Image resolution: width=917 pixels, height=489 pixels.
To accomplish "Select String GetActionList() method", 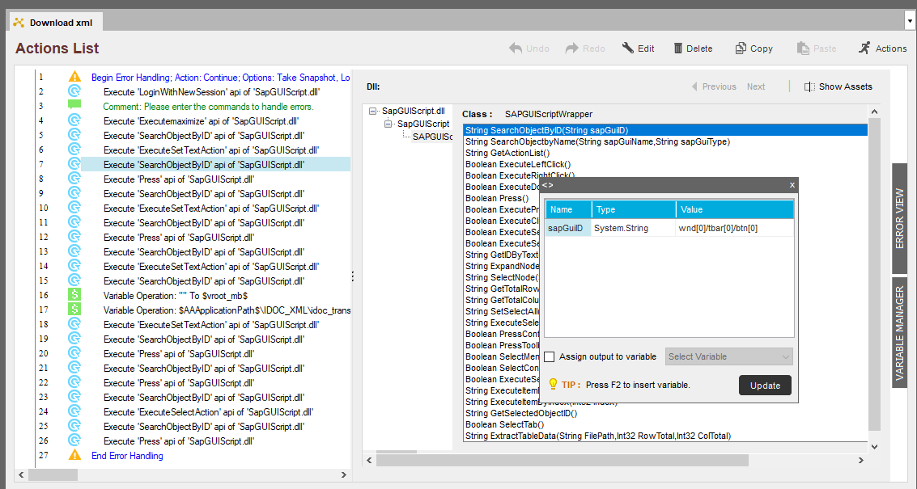I will click(507, 153).
